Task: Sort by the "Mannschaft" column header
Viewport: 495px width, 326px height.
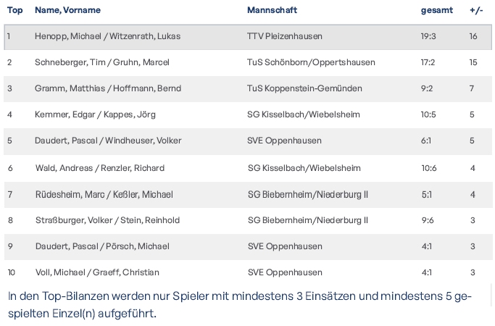Action: tap(272, 10)
